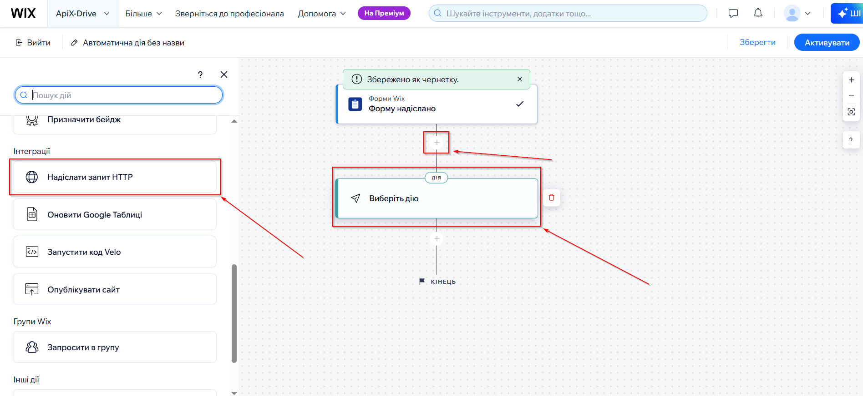863x396 pixels.
Task: Add a step after action with plus
Action: tap(437, 238)
